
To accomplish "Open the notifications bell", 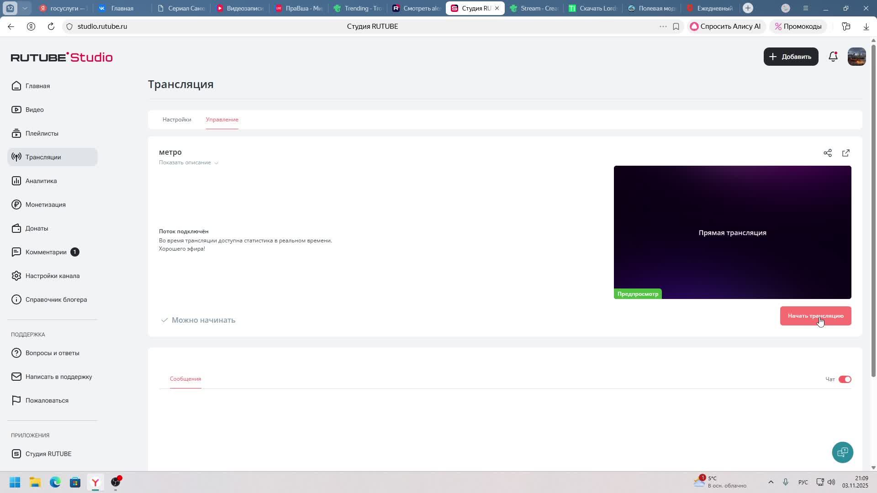I will (x=833, y=57).
